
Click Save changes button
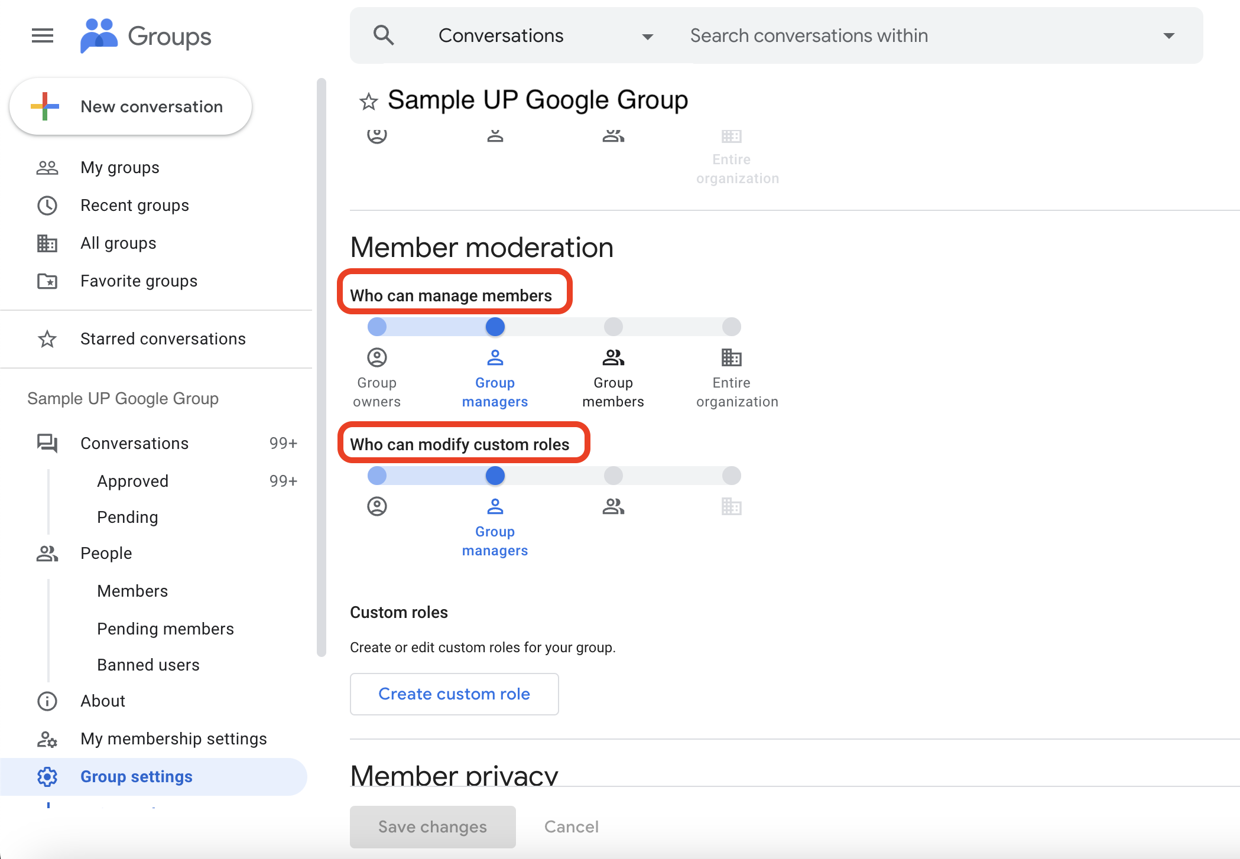(433, 827)
